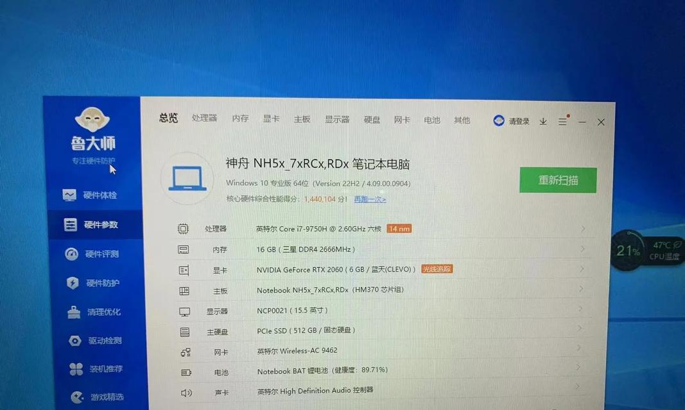This screenshot has height=410, width=685.
Task: Expand the 显示器 row chevron
Action: click(580, 309)
